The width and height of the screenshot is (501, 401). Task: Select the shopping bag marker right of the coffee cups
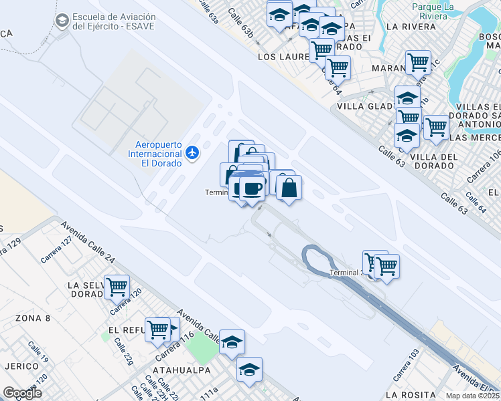pyautogui.click(x=289, y=189)
